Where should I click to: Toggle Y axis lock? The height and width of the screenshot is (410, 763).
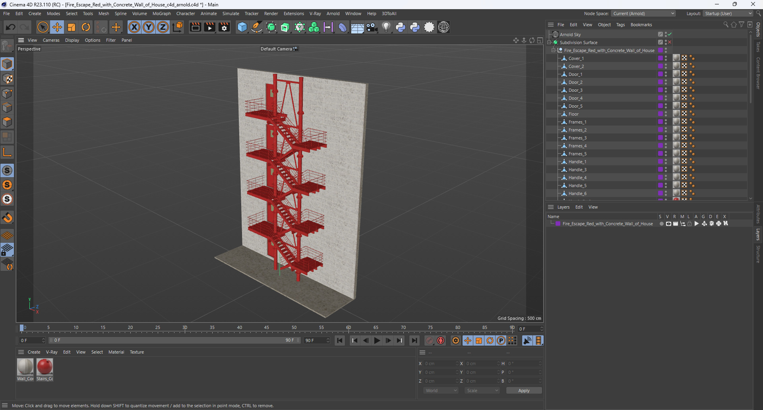point(149,27)
